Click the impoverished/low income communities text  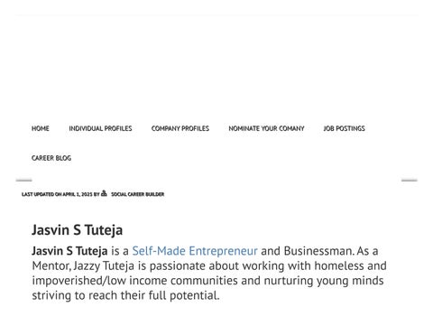tap(134, 281)
